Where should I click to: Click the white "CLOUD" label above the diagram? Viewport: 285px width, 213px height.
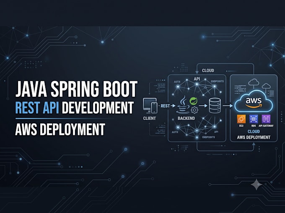point(208,70)
